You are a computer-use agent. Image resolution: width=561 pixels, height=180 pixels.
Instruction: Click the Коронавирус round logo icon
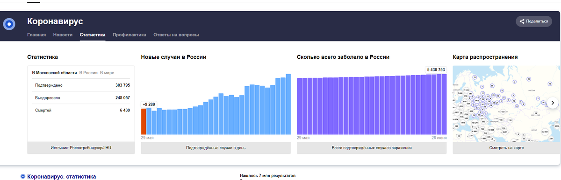(9, 24)
